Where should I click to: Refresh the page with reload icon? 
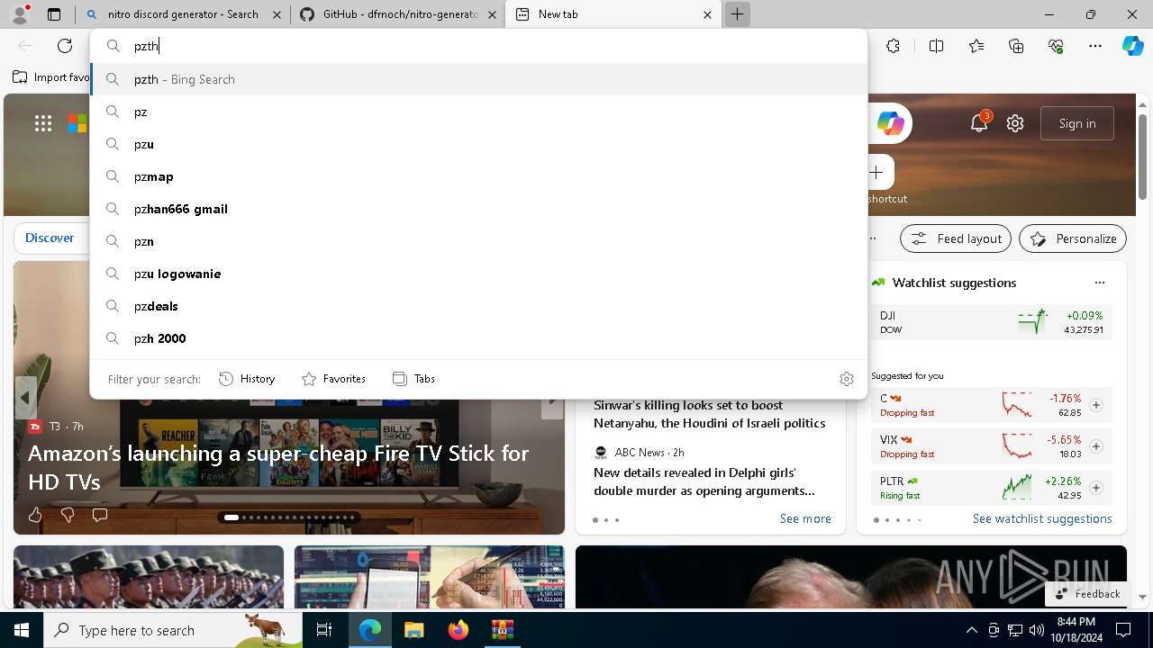point(65,46)
